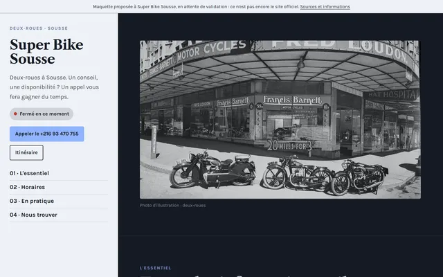Click the large Francis Barnett shop sign
Screen dimensions: 443x277
click(292, 100)
